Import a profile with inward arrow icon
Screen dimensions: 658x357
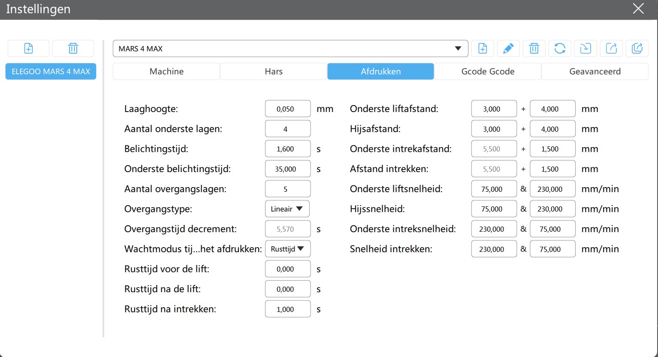tap(586, 48)
